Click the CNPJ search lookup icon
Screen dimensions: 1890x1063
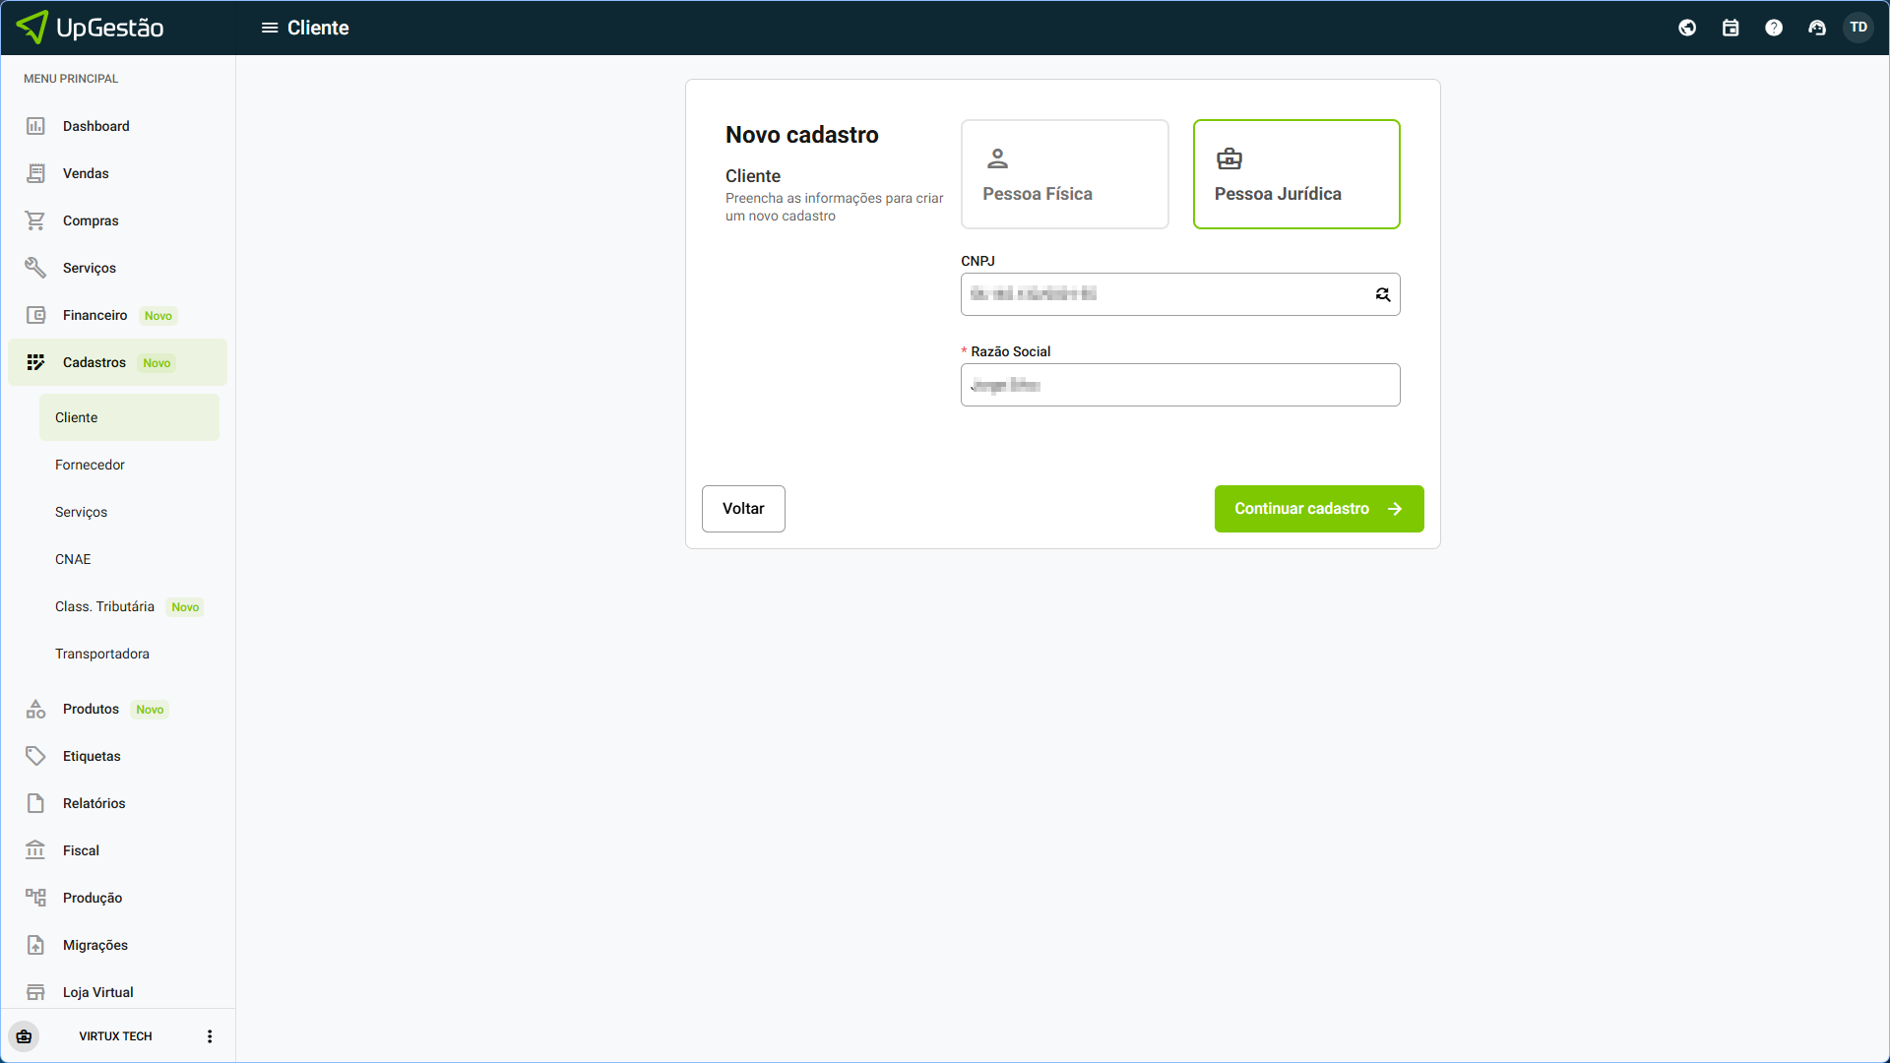point(1382,294)
